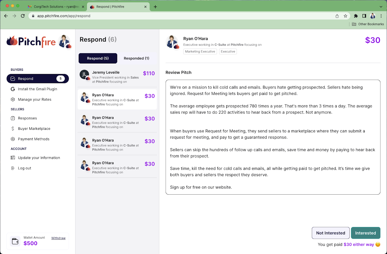This screenshot has width=387, height=254.
Task: Click the dollar icon beside Buyer Marketplace
Action: click(x=13, y=129)
